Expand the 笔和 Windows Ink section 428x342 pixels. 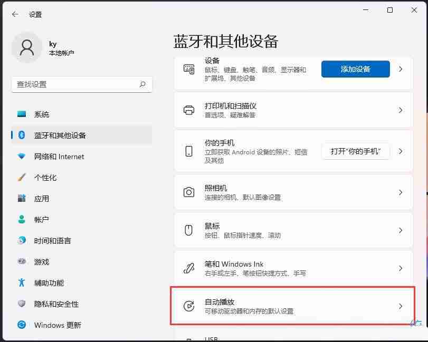pyautogui.click(x=401, y=268)
